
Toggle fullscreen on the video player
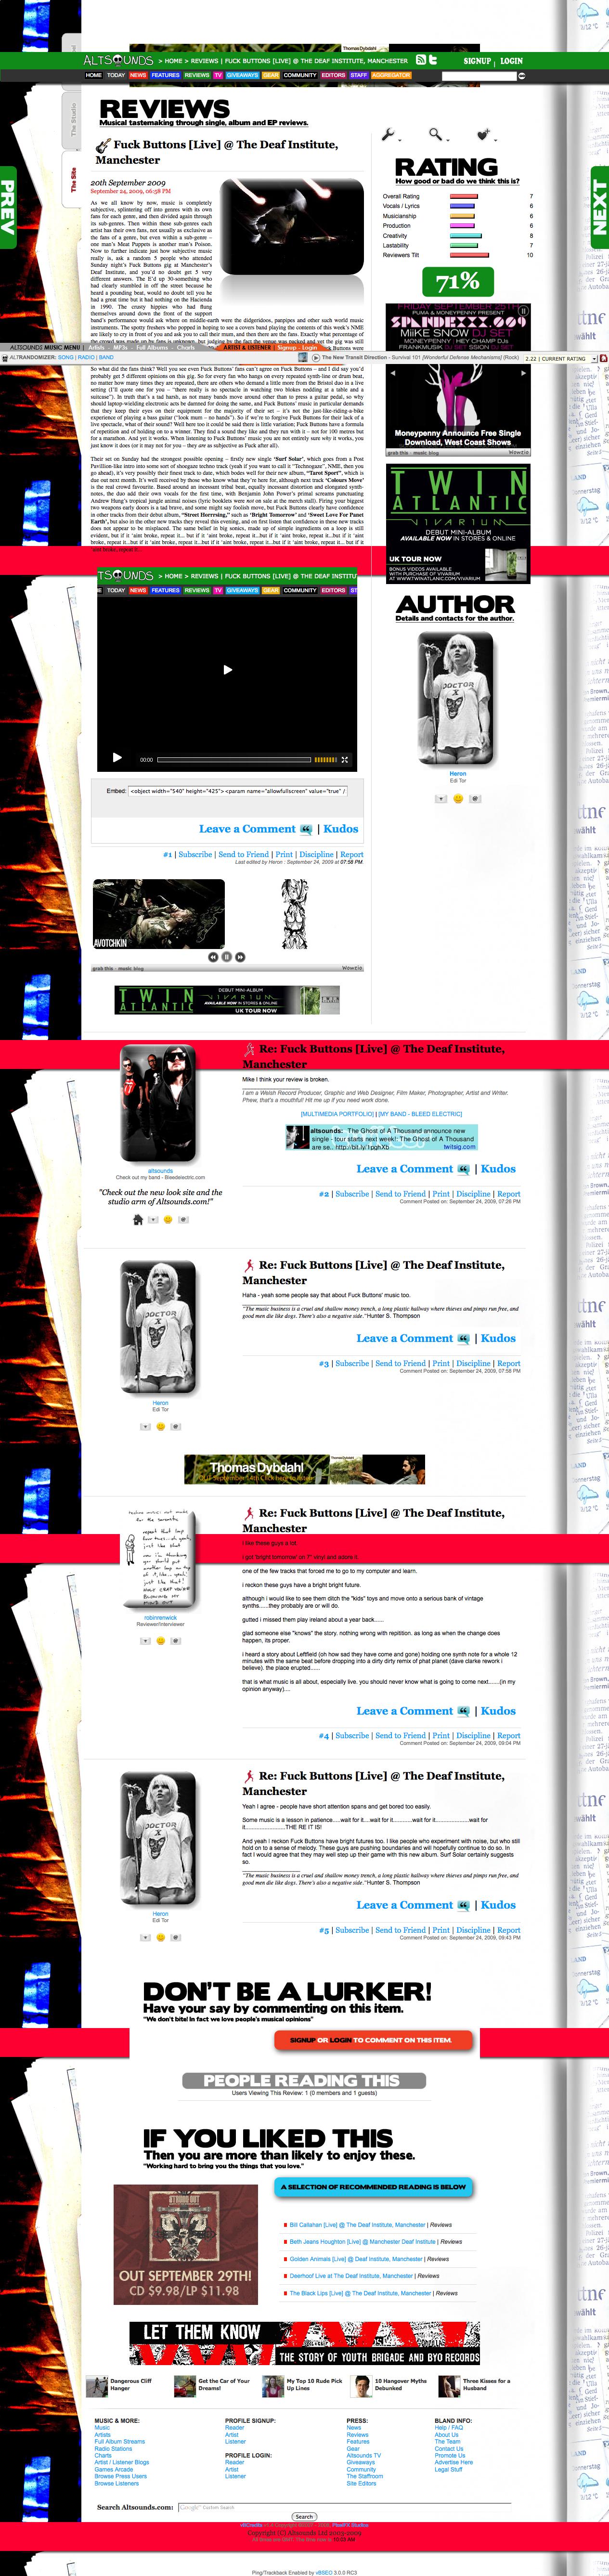point(345,759)
